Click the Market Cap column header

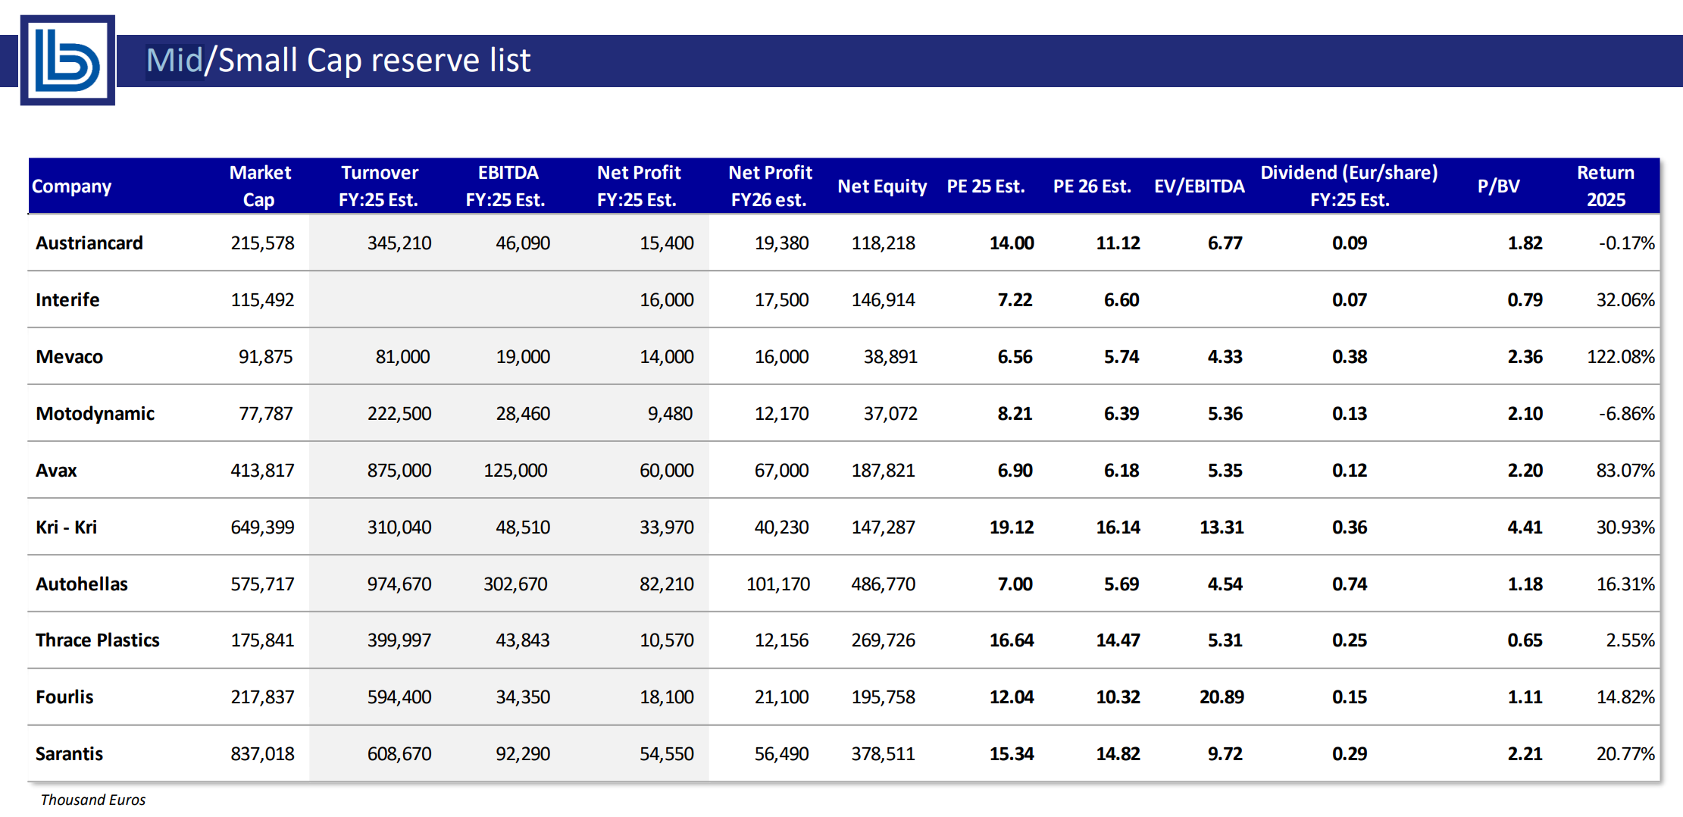(x=260, y=186)
